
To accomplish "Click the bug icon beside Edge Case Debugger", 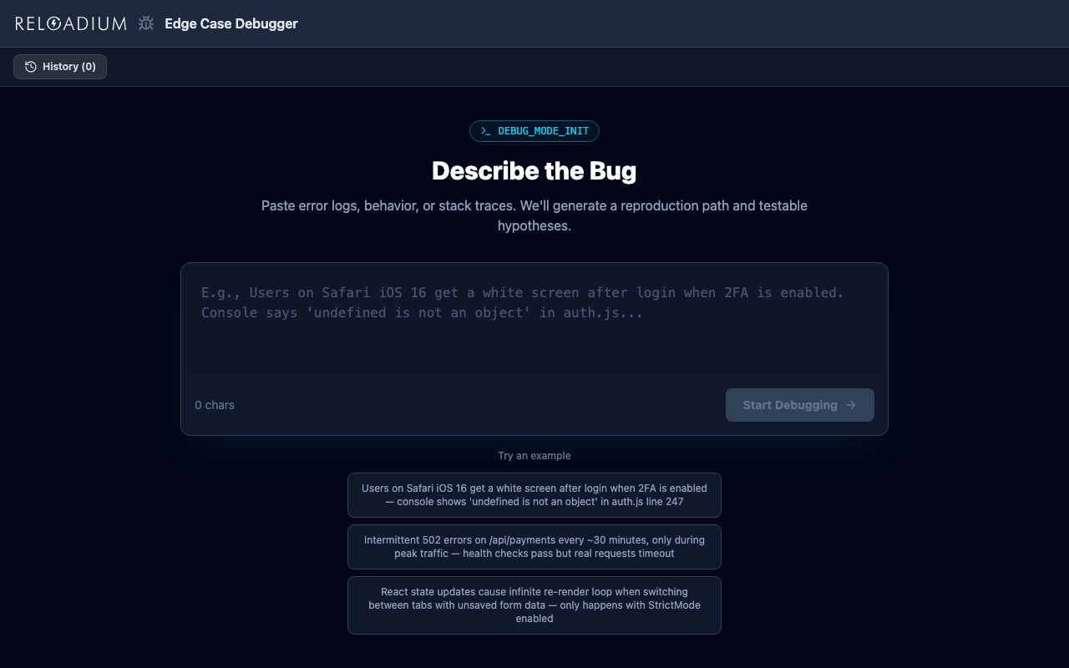I will 145,23.
